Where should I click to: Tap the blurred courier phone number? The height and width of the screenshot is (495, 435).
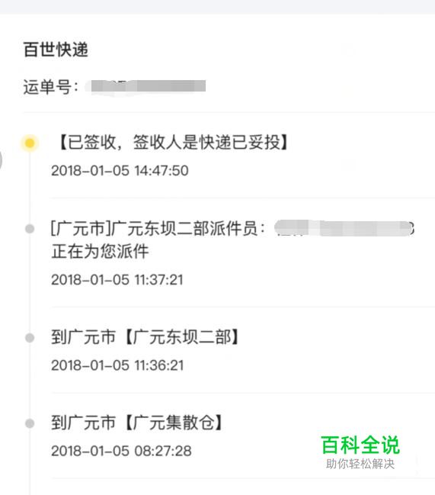(344, 229)
